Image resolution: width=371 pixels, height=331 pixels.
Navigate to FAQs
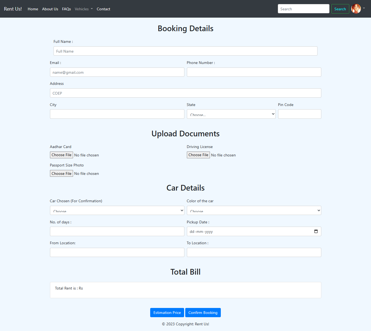pos(66,9)
